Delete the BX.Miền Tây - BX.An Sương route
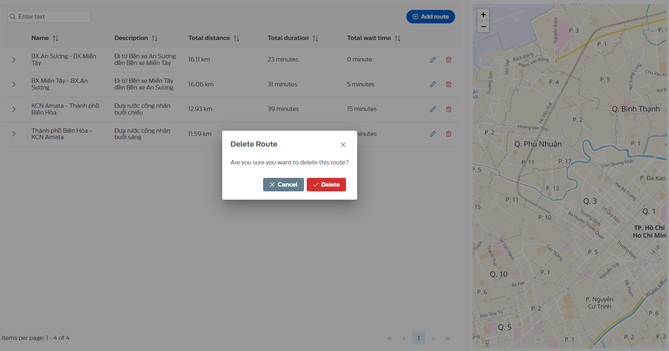The width and height of the screenshot is (669, 351). tap(449, 84)
